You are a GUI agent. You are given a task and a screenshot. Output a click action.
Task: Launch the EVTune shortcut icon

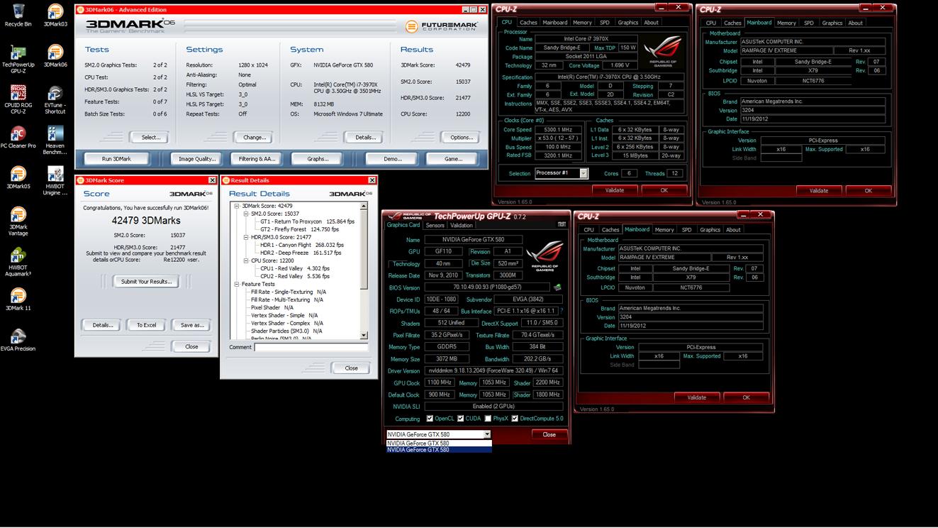pos(55,99)
